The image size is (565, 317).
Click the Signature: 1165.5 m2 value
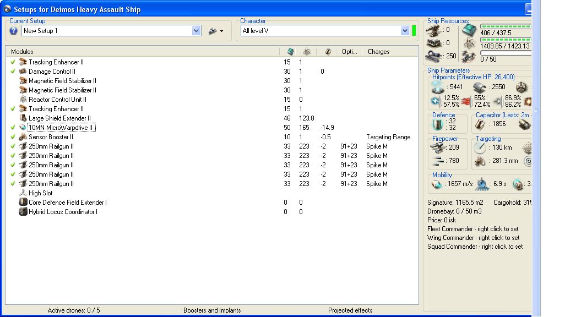coord(455,203)
